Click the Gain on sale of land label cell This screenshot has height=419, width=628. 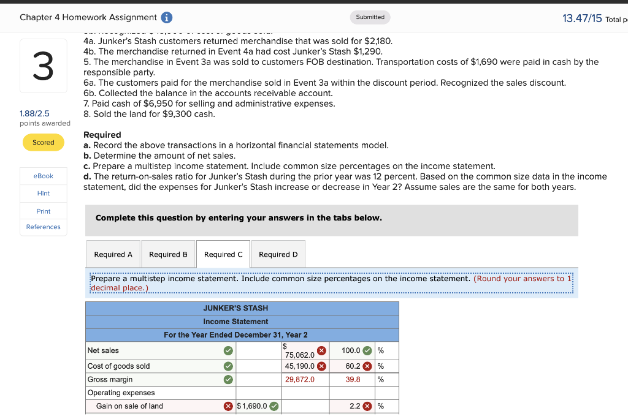(x=161, y=406)
